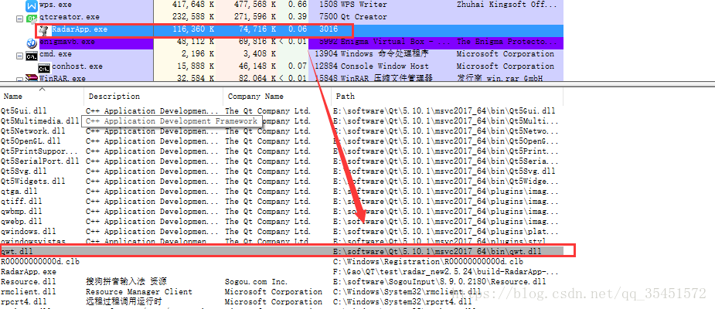Select the WinRAR.exe process name

click(63, 78)
